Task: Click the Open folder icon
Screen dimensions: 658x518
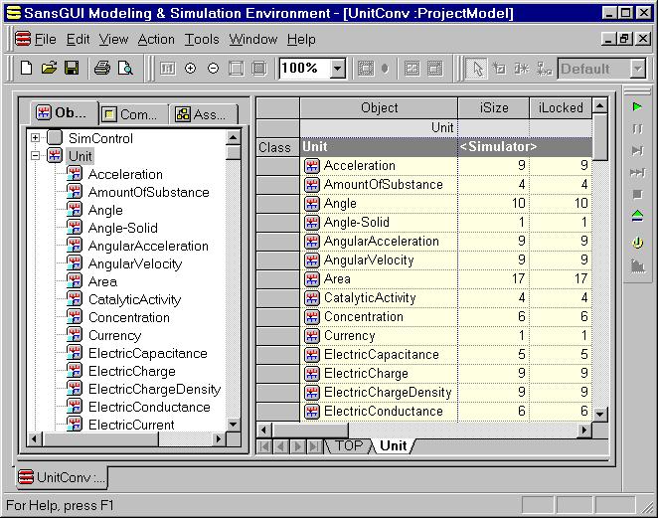Action: click(49, 69)
